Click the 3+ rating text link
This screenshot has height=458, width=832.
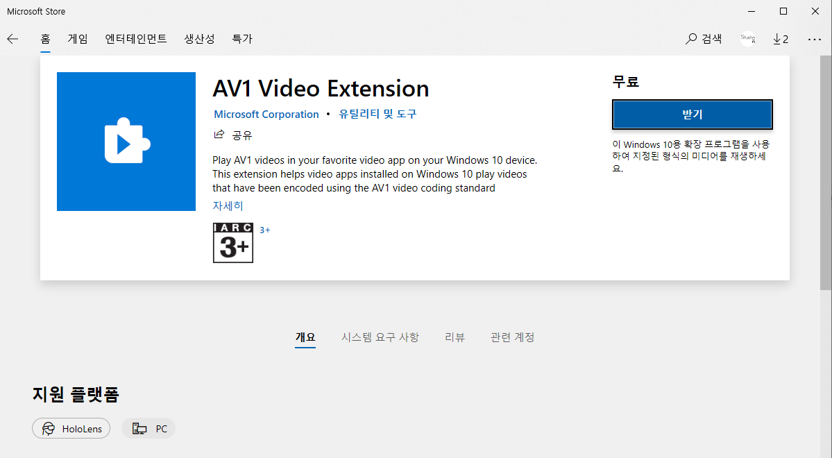[265, 230]
